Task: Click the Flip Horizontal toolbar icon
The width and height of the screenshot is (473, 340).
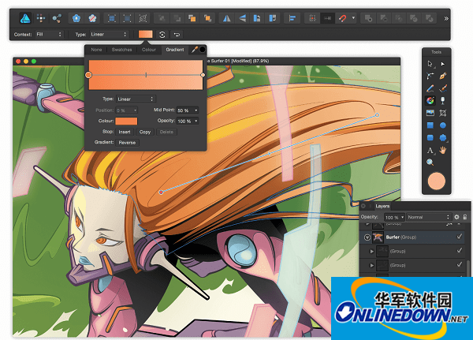Action: [x=226, y=18]
